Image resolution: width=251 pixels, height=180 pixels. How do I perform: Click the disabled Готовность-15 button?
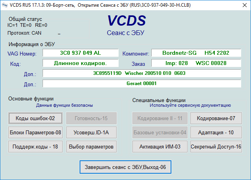91,118
